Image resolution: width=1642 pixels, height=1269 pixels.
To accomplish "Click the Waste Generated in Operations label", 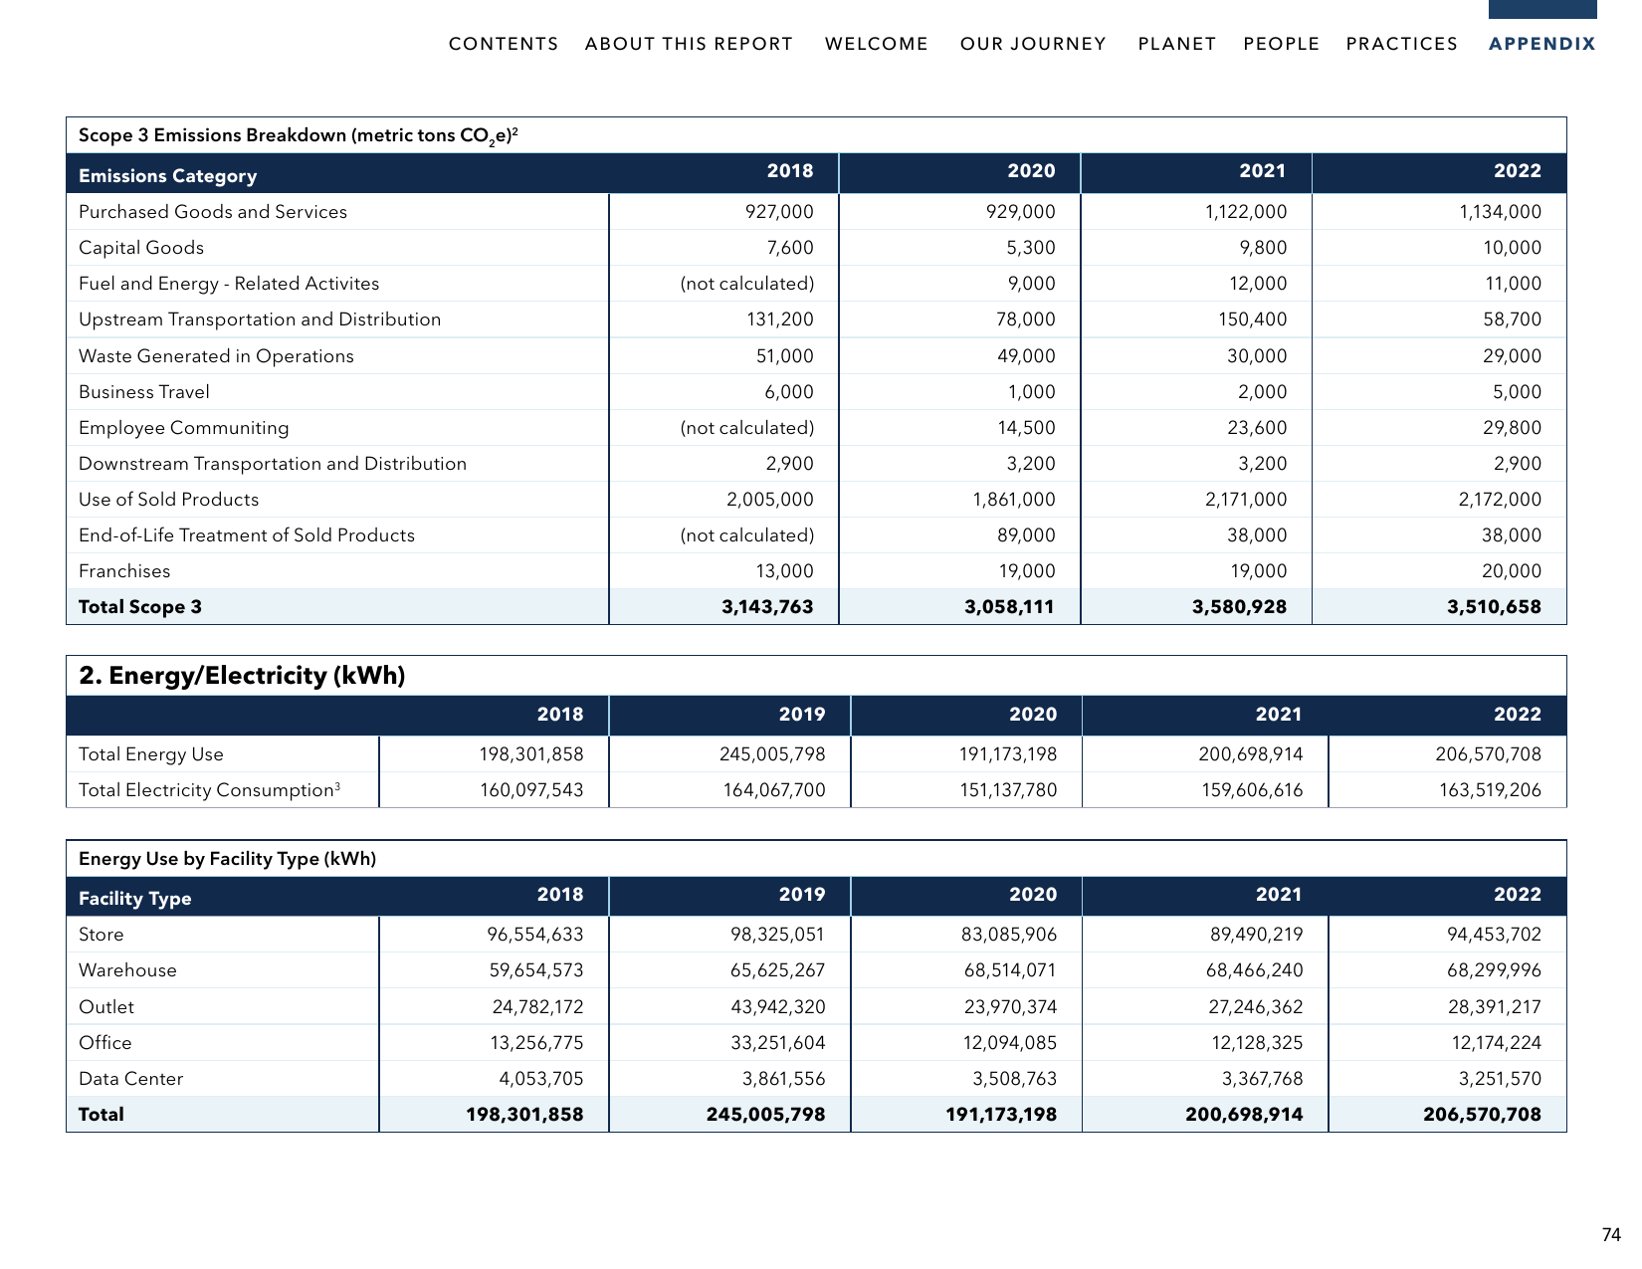I will (x=216, y=356).
